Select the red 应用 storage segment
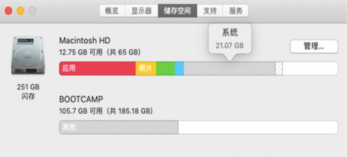Screen dimensions: 347x157 point(97,68)
